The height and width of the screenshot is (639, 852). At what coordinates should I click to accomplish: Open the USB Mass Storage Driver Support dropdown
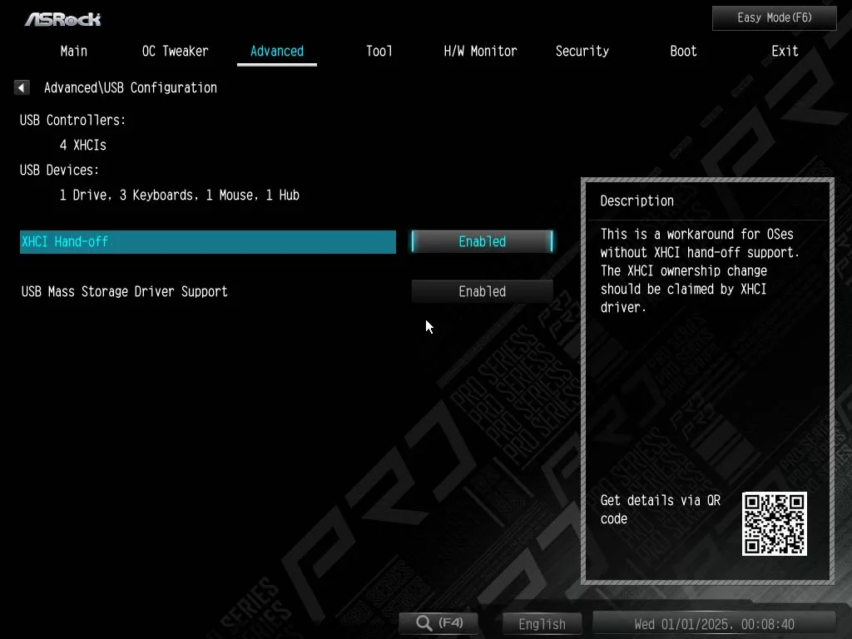coord(482,291)
